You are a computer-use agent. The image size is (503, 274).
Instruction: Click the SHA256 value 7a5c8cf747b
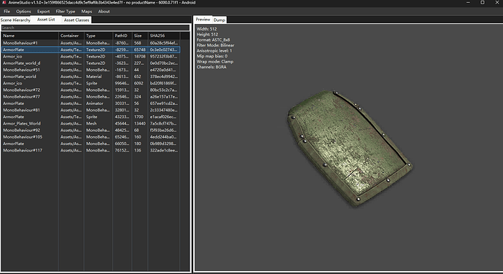(163, 124)
